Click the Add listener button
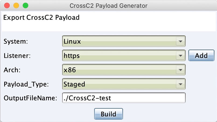The image size is (217, 122). (201, 55)
